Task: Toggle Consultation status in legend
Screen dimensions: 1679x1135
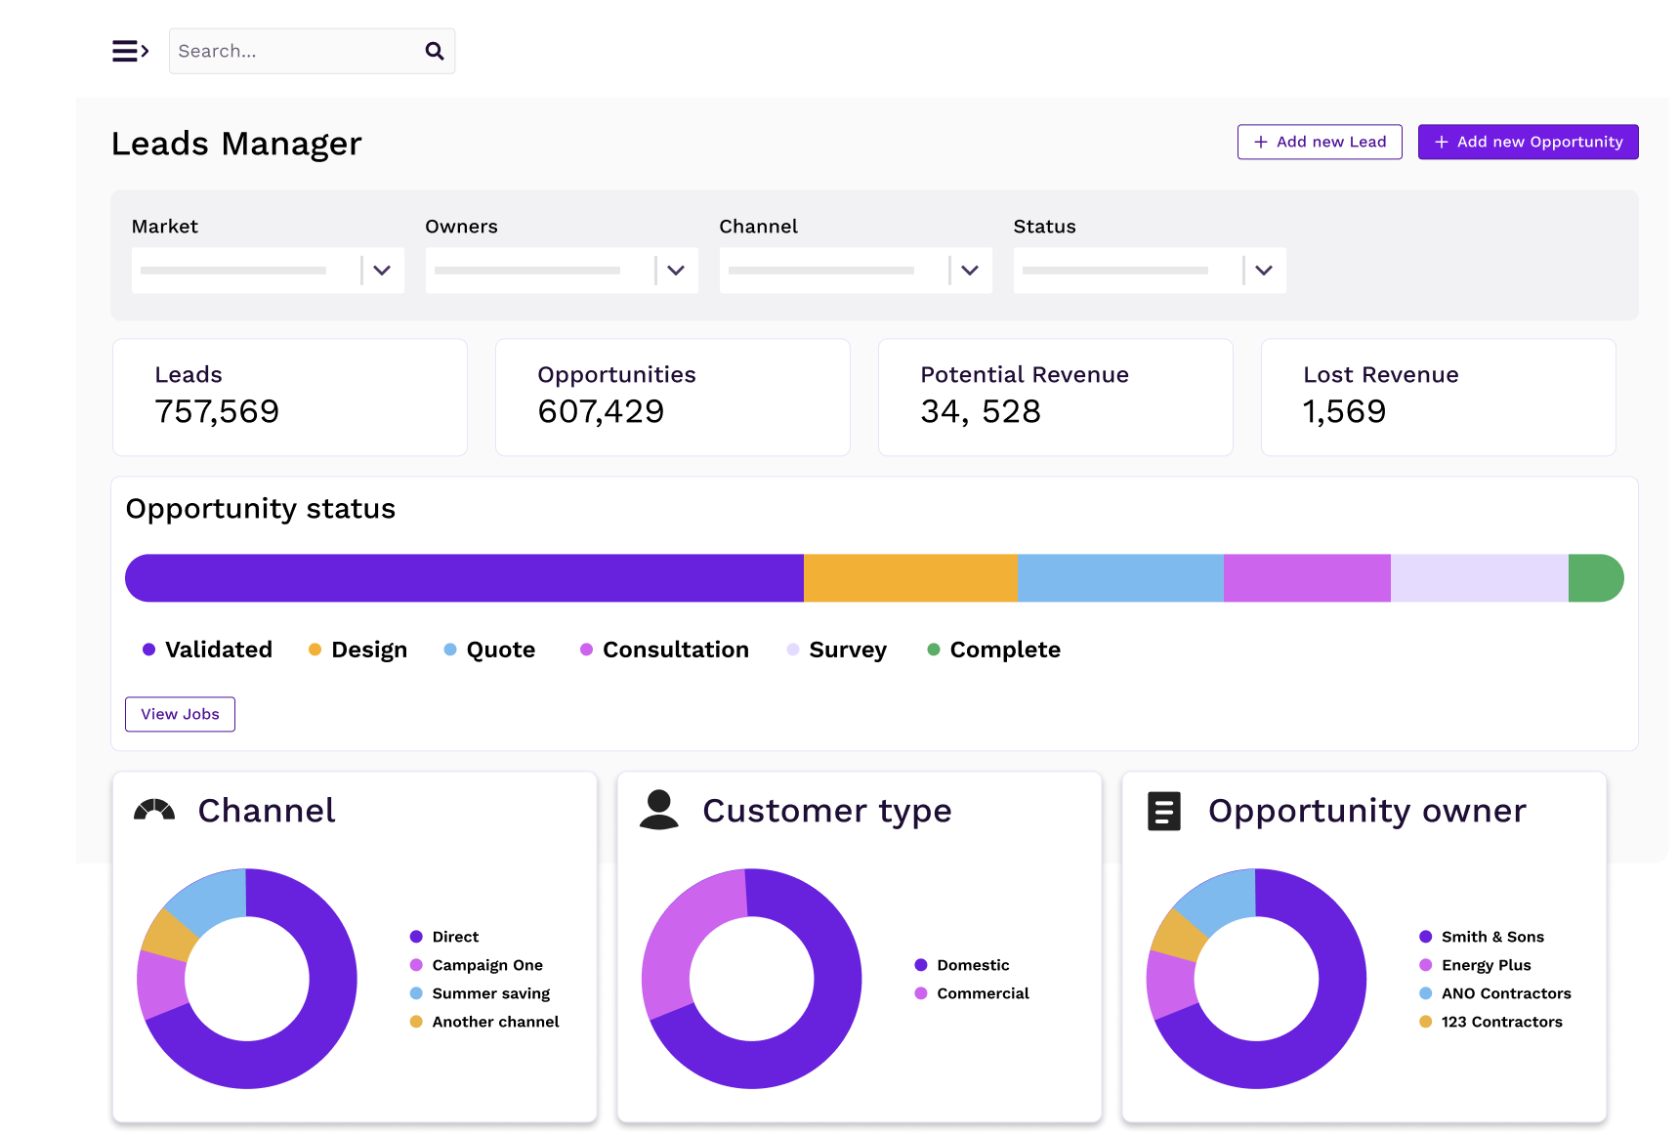Action: coord(664,650)
